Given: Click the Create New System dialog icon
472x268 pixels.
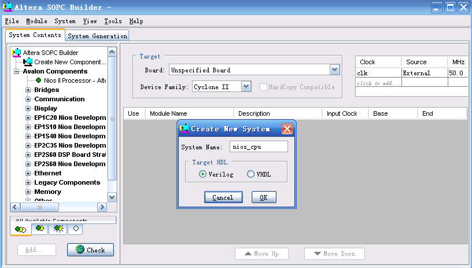Looking at the screenshot, I should [x=184, y=129].
